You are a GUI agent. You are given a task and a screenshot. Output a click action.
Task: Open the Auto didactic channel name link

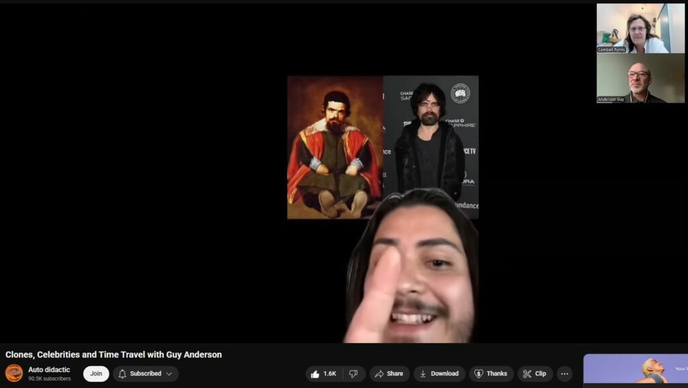49,370
